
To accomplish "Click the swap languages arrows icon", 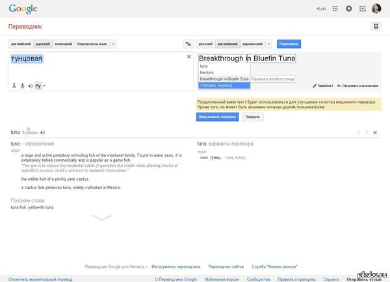I will point(188,44).
